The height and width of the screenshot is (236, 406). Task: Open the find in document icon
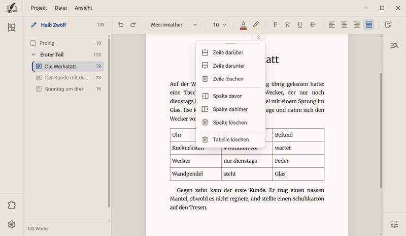point(394,46)
